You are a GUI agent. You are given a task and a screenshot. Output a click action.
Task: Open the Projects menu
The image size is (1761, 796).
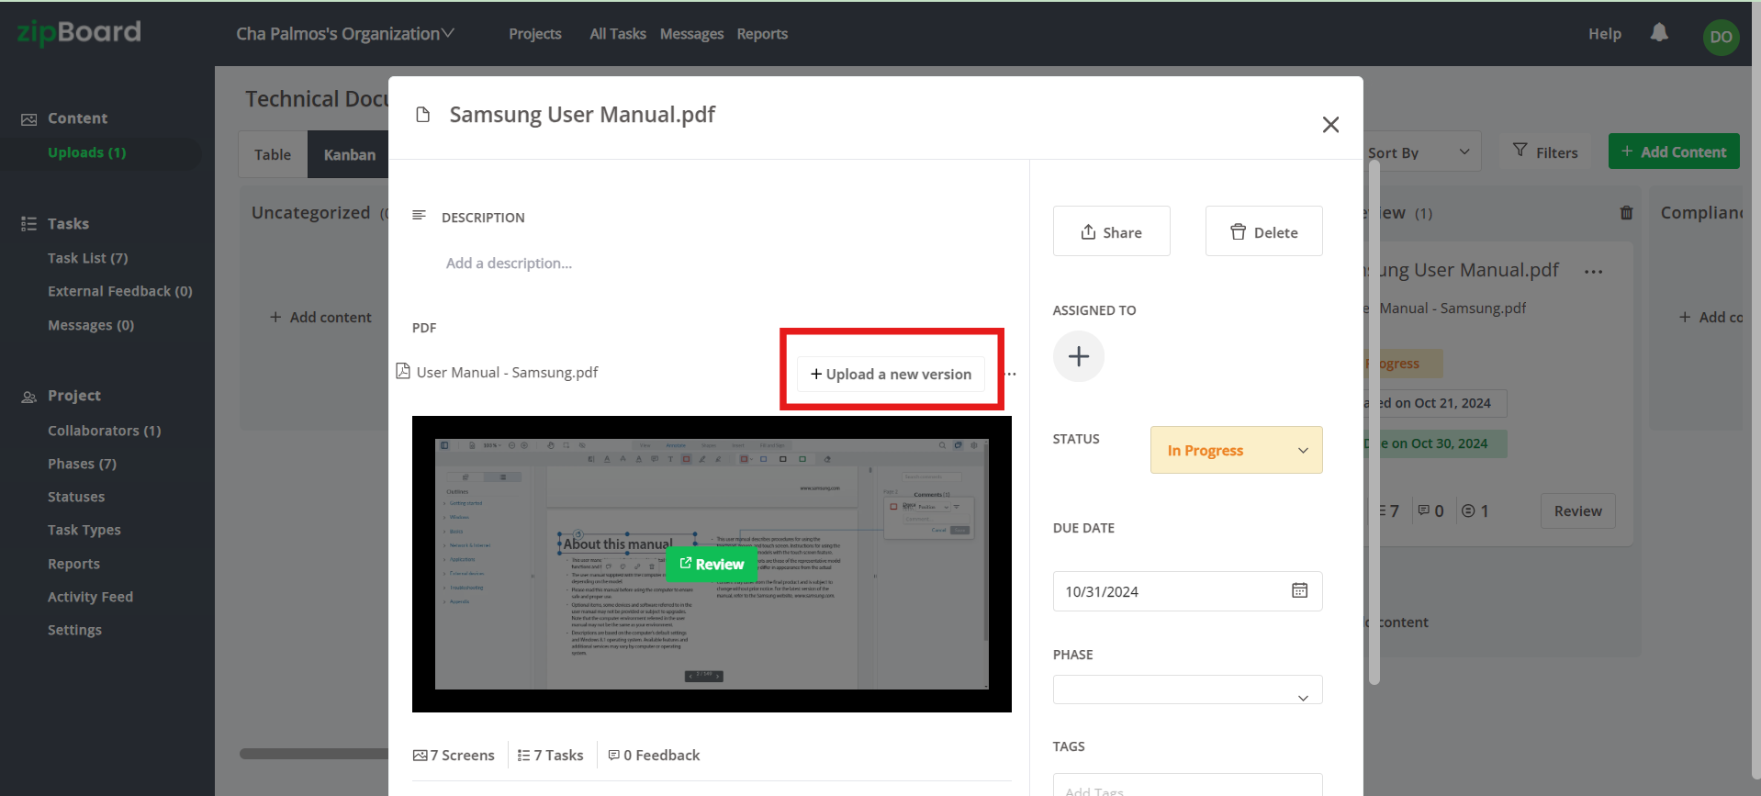tap(535, 34)
